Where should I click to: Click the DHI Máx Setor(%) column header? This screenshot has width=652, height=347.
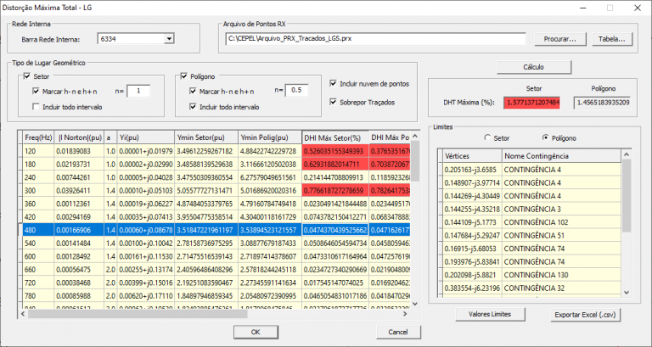point(335,137)
